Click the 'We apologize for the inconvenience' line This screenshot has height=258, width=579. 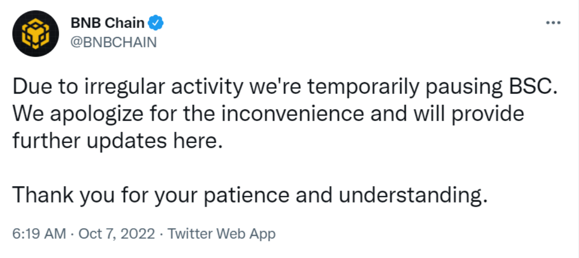[x=268, y=114]
